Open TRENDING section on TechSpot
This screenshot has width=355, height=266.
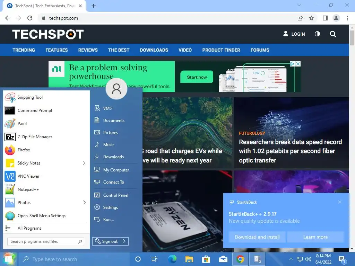(24, 50)
